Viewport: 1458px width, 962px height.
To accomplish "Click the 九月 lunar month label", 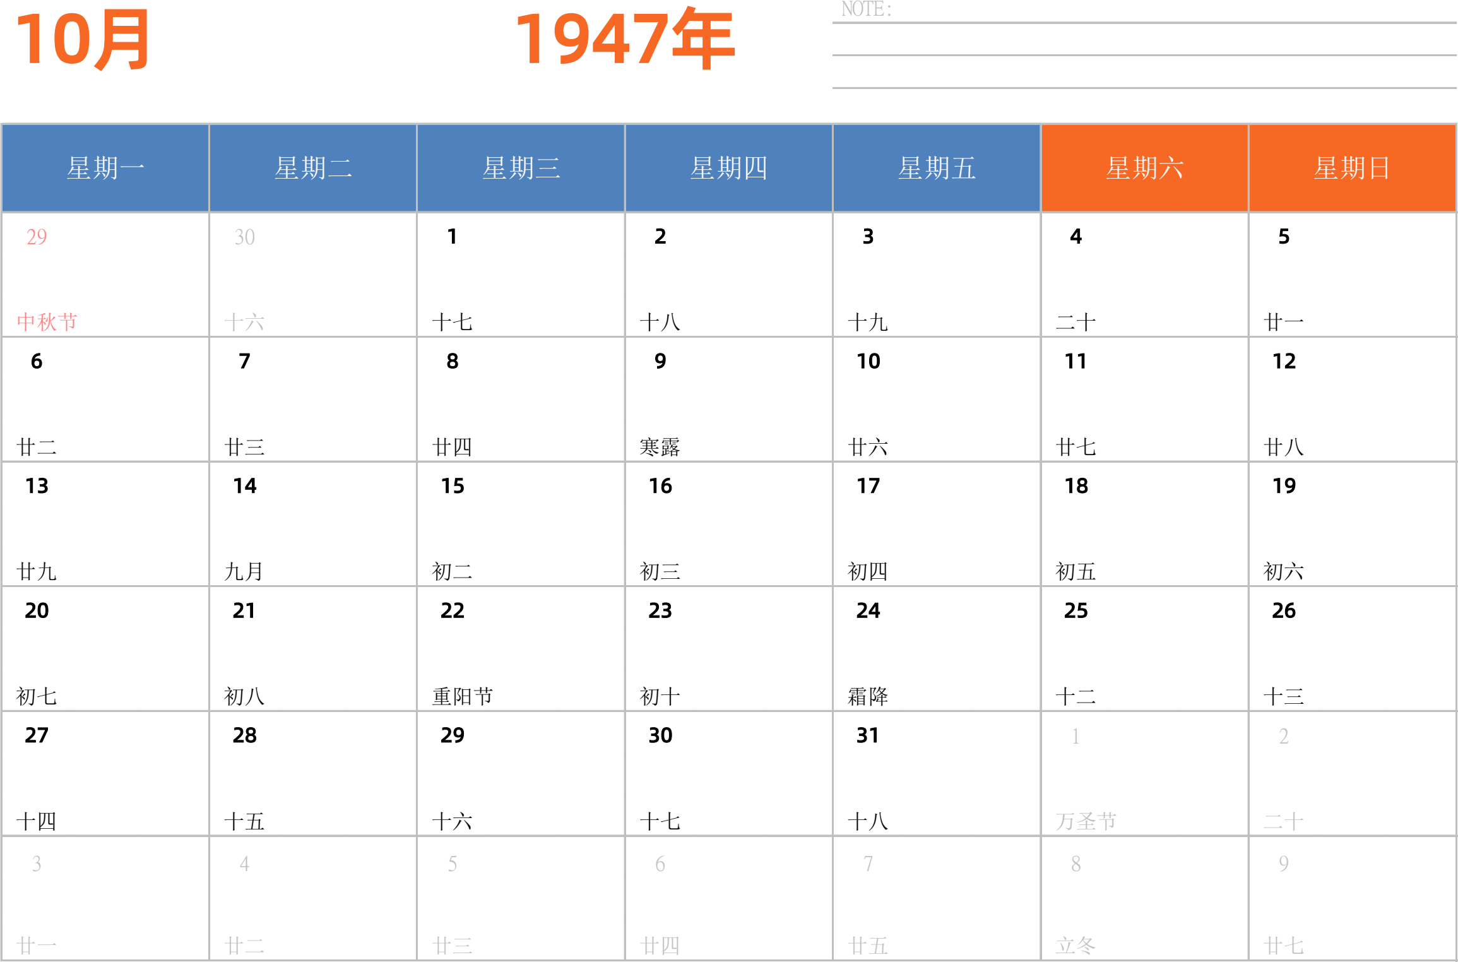I will 244,571.
